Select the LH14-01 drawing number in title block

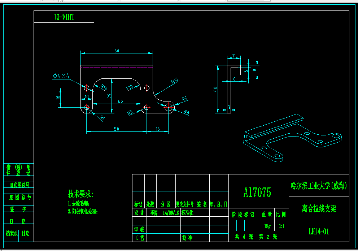(319, 231)
